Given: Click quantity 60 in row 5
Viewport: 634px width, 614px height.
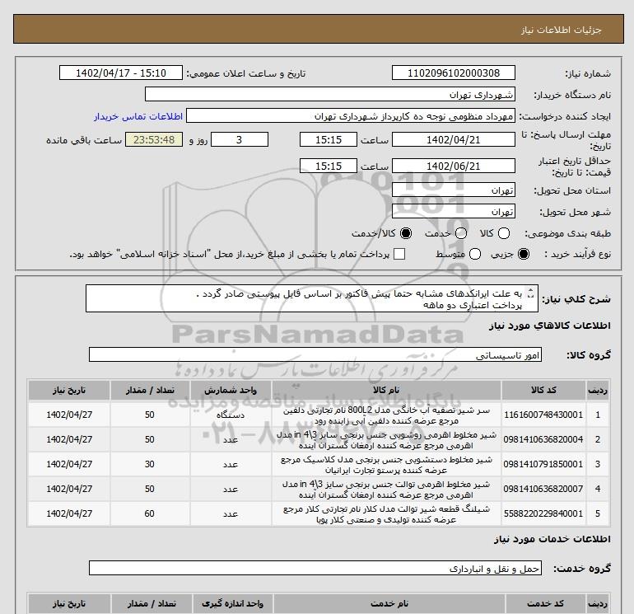Looking at the screenshot, I should (150, 513).
